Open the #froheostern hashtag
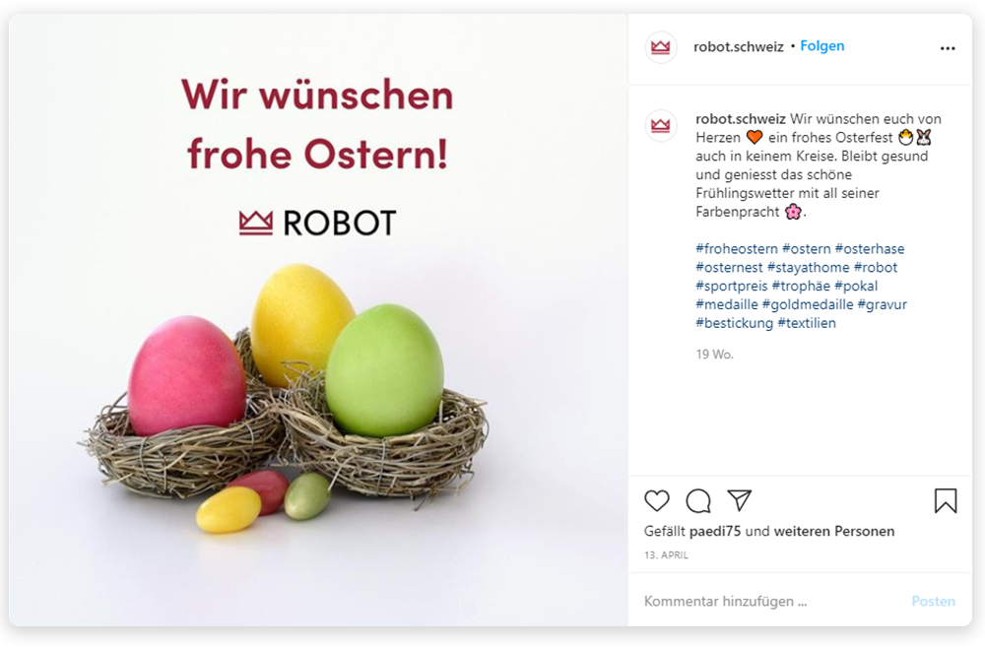 pos(736,248)
